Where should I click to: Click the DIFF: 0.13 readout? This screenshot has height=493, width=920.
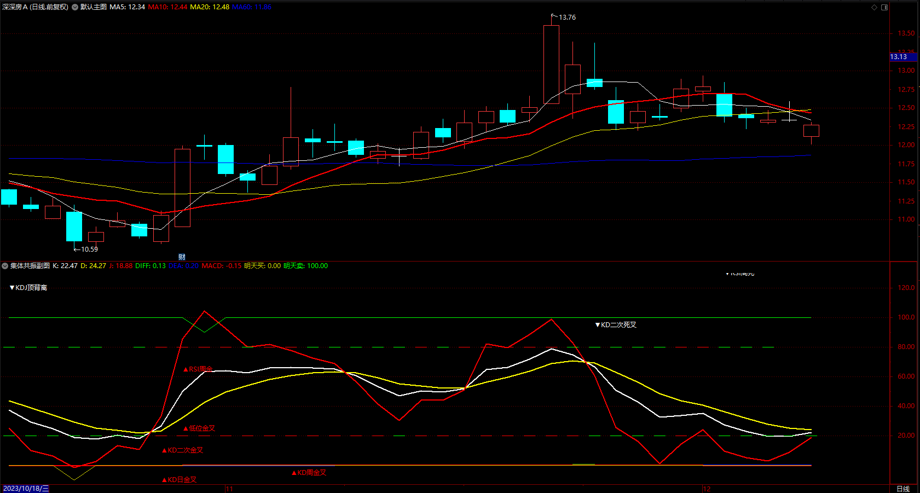point(151,266)
